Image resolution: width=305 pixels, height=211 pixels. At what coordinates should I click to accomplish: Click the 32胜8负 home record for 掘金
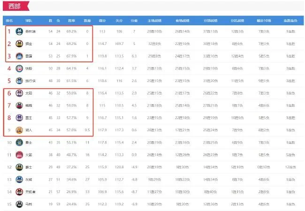pos(154,44)
